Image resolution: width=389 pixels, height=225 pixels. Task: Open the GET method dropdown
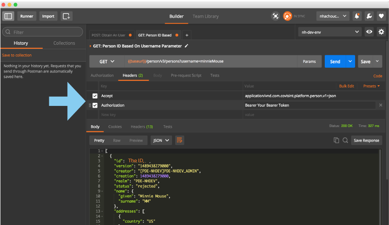106,62
